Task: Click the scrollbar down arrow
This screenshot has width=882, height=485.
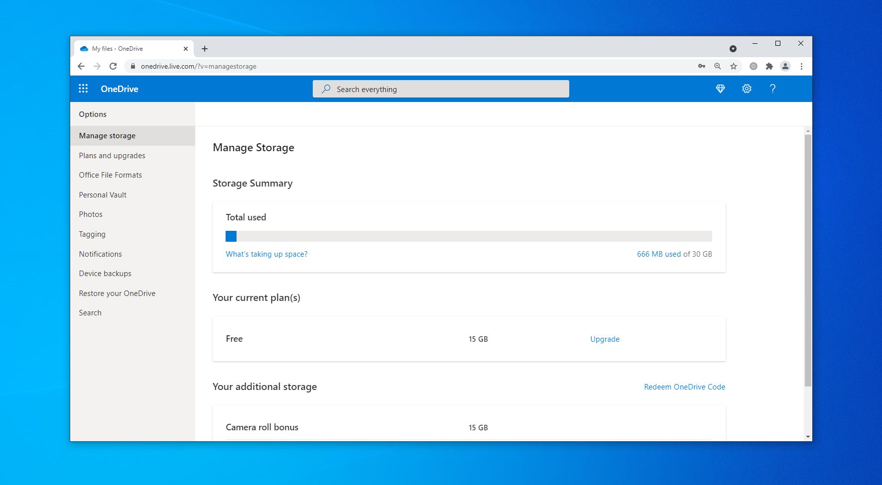Action: tap(808, 437)
